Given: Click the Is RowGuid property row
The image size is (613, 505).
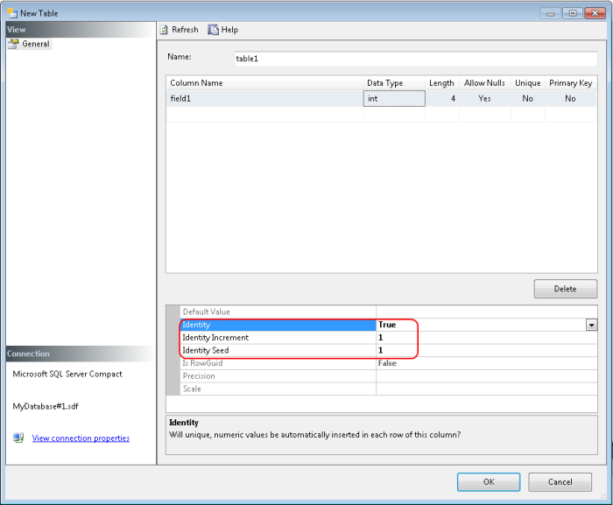Looking at the screenshot, I should (x=389, y=363).
